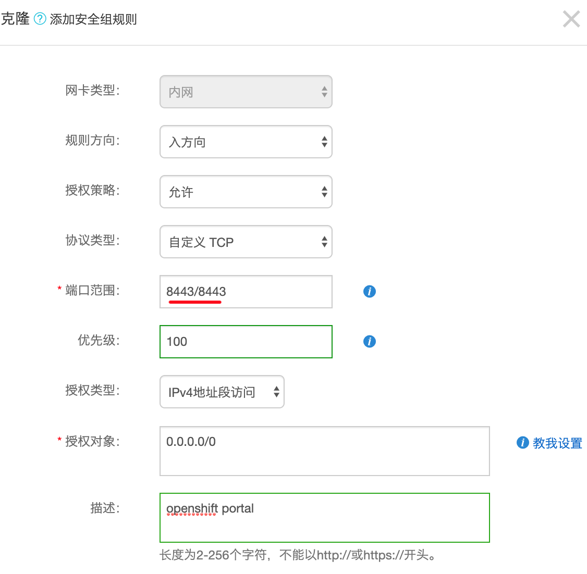
Task: Click the 添加安全组规则 title text
Action: pyautogui.click(x=93, y=19)
